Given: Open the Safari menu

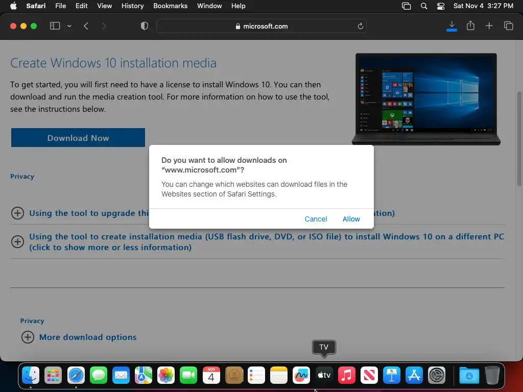Looking at the screenshot, I should click(x=36, y=6).
